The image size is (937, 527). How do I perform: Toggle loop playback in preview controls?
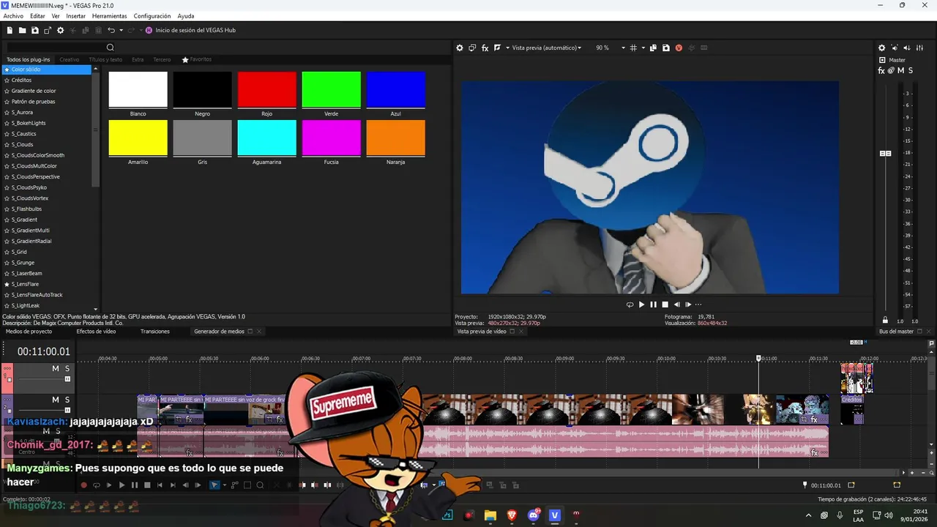click(630, 304)
